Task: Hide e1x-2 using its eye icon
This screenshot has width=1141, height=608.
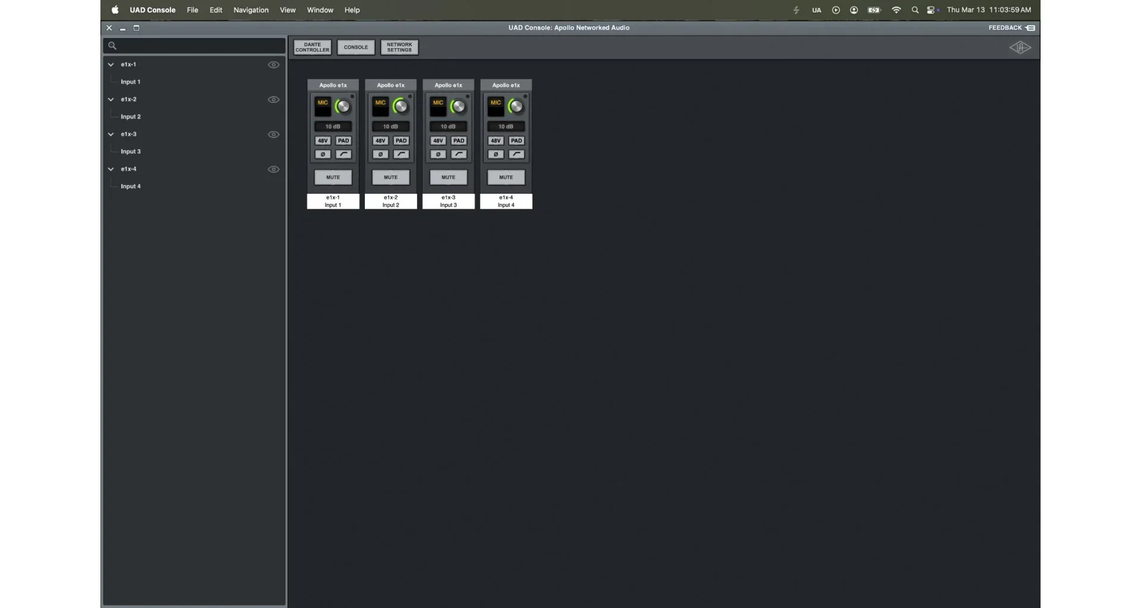Action: coord(273,100)
